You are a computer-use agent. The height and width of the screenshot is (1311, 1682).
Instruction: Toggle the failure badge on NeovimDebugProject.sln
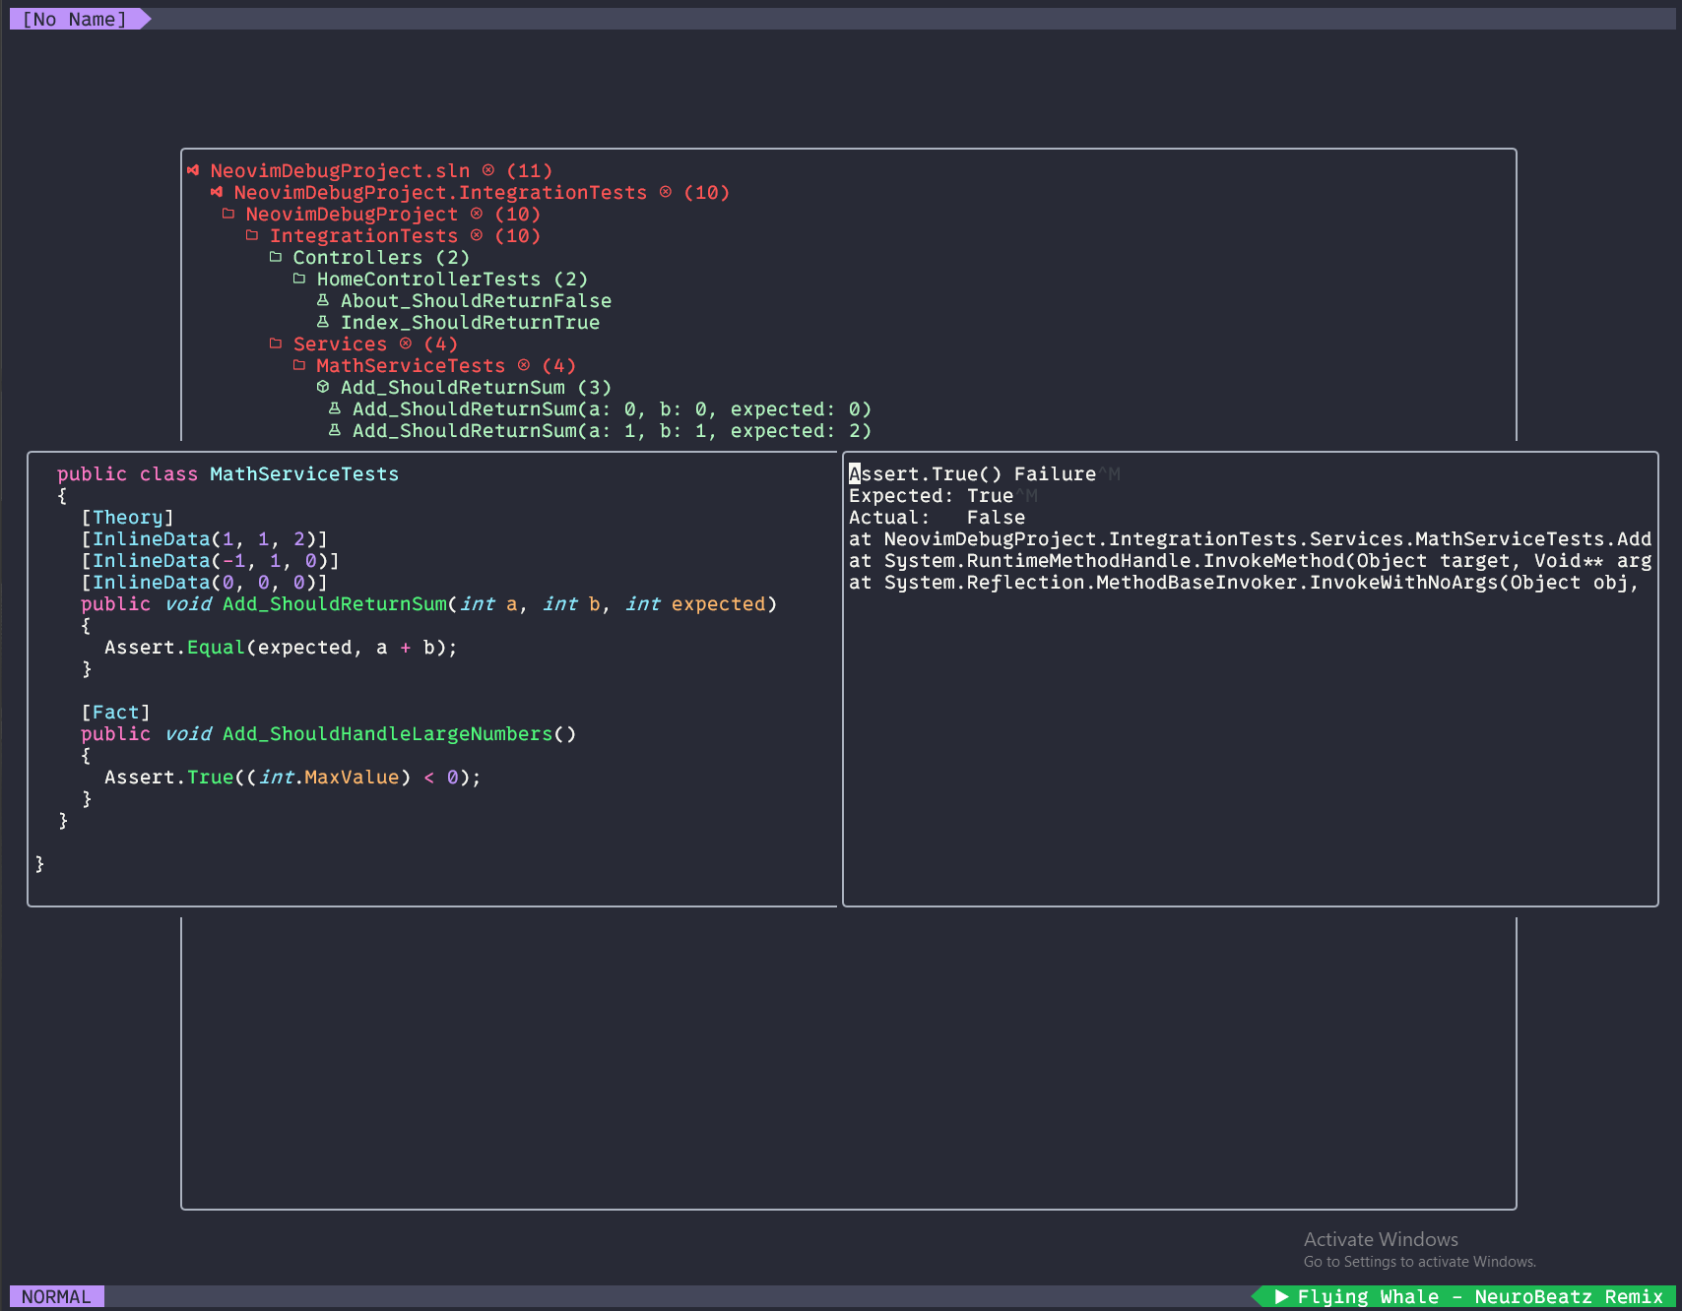pyautogui.click(x=486, y=169)
